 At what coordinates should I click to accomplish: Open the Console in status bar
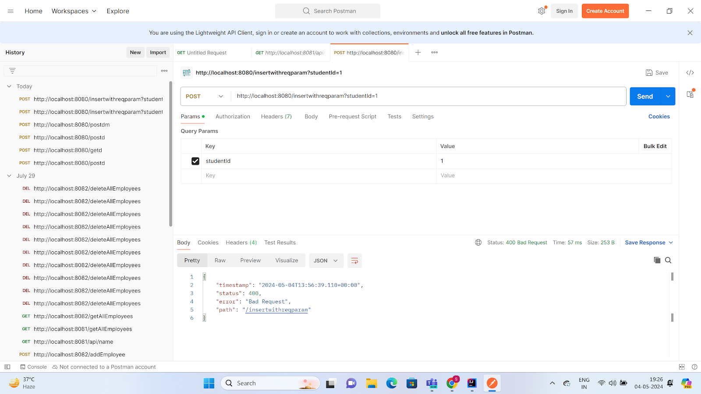tap(33, 367)
